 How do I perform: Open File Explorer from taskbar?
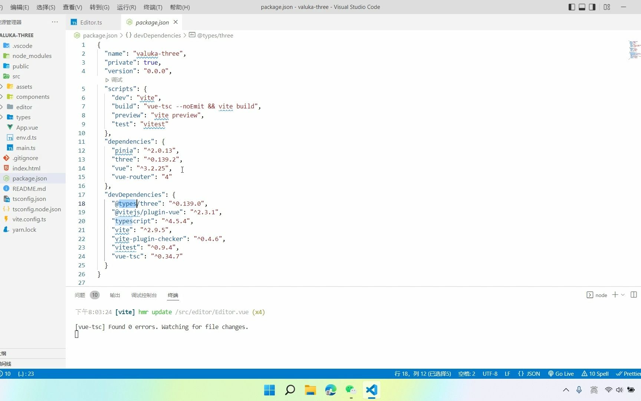[x=310, y=390]
